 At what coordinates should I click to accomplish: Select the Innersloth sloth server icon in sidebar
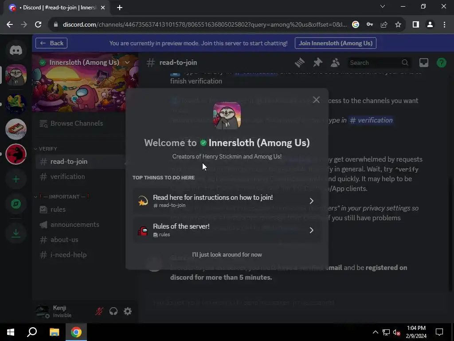coord(16,75)
